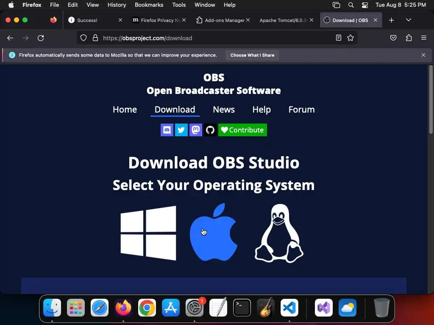Open the Download nav link
This screenshot has width=434, height=325.
[x=175, y=110]
